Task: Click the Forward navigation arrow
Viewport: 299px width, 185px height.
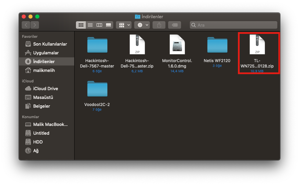Action: point(35,25)
